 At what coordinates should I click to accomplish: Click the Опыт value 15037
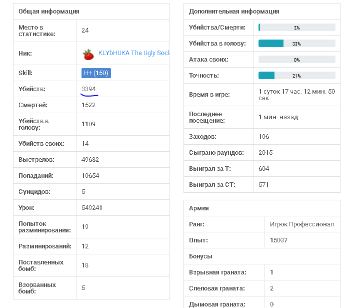(278, 240)
